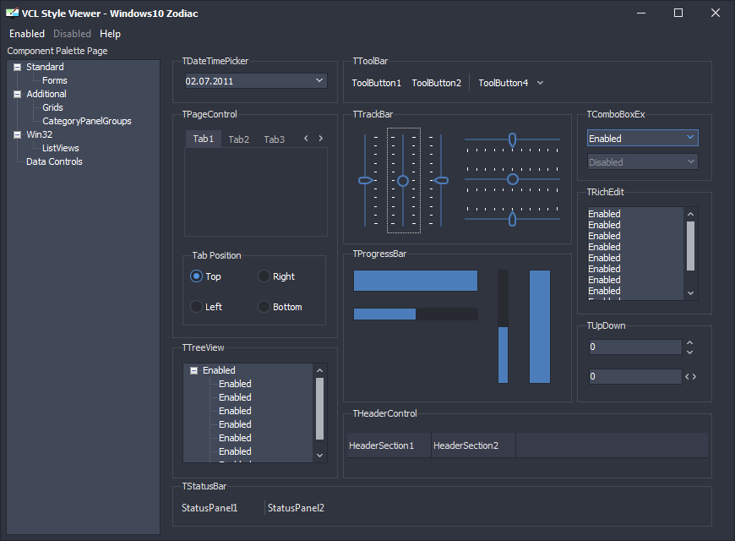Click the second TUpDown numeric input field

pyautogui.click(x=635, y=376)
